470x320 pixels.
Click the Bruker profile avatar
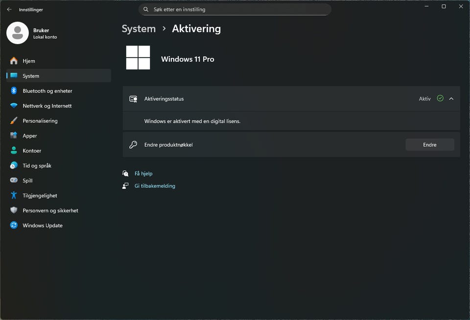[18, 33]
